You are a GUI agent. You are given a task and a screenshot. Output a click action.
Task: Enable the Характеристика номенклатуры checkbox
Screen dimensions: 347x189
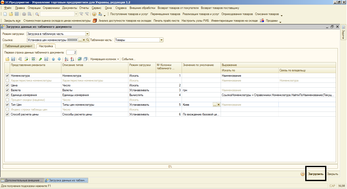[7, 80]
